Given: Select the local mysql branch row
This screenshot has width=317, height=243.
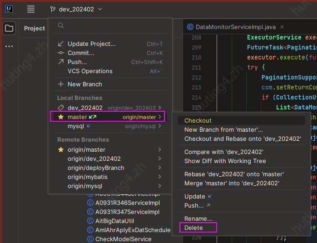Looking at the screenshot, I should click(x=110, y=126).
